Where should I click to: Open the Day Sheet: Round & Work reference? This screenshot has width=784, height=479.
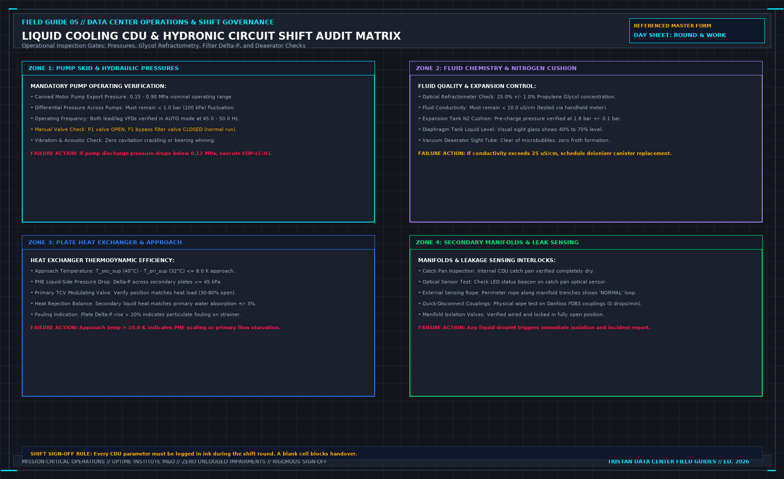(697, 30)
